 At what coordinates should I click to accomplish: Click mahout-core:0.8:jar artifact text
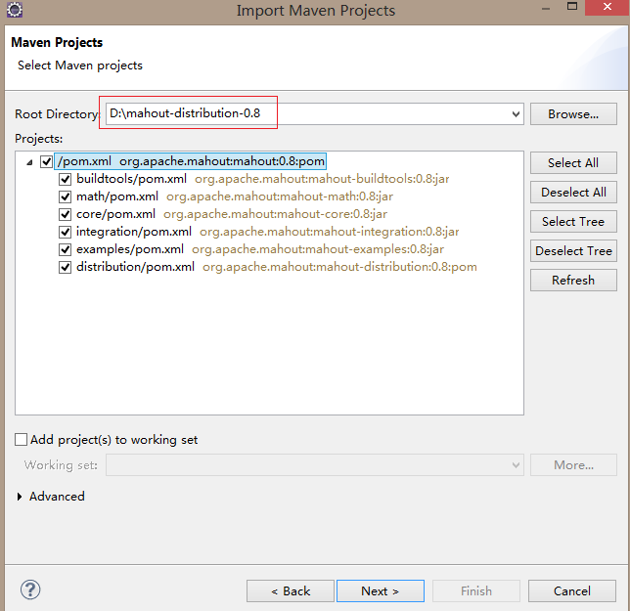pos(275,214)
